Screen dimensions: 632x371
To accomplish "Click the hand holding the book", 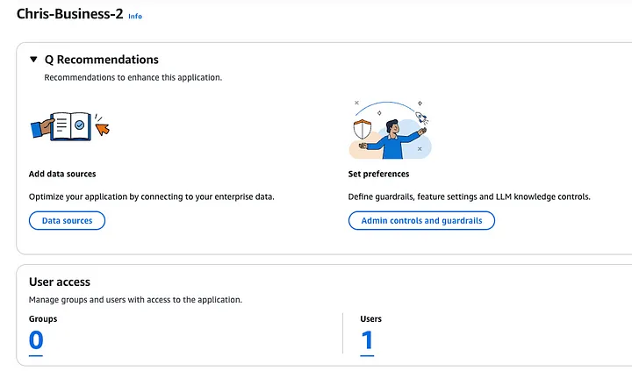I will (x=42, y=127).
